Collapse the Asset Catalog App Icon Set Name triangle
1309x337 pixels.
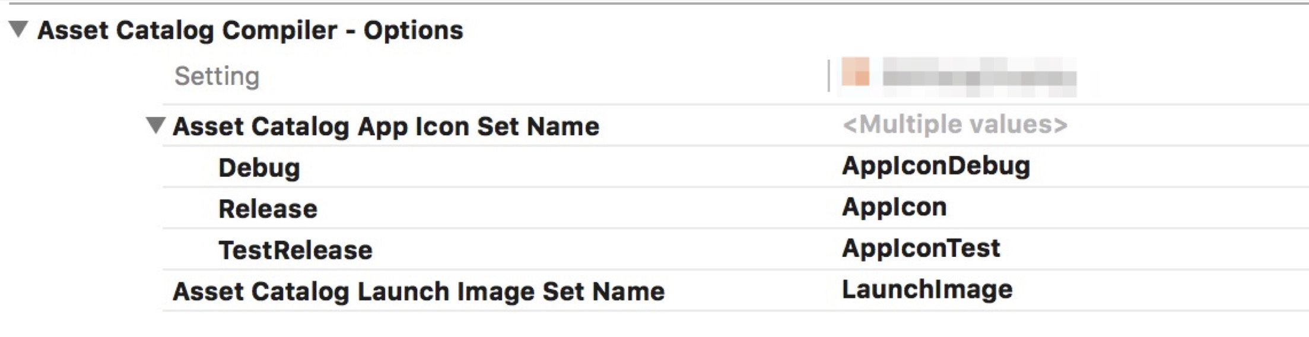click(x=155, y=125)
